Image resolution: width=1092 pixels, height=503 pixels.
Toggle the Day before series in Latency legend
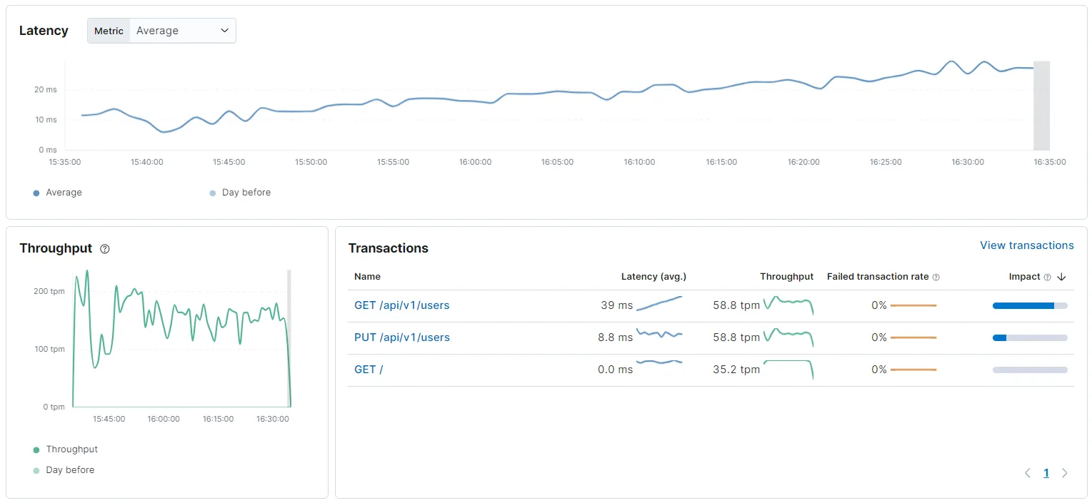[240, 193]
